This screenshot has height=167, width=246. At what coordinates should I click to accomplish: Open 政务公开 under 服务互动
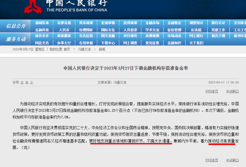[42, 36]
